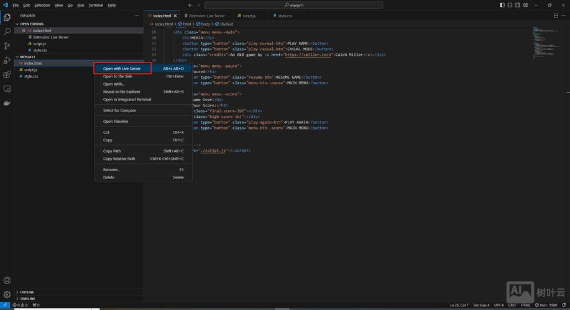Expand the TIMELINE section
Viewport: 570px width, 310px height.
pyautogui.click(x=27, y=298)
